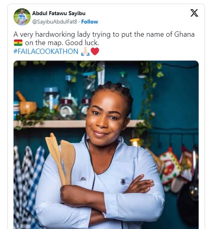The image size is (211, 229).
Task: Open the X logo link
Action: 194,13
